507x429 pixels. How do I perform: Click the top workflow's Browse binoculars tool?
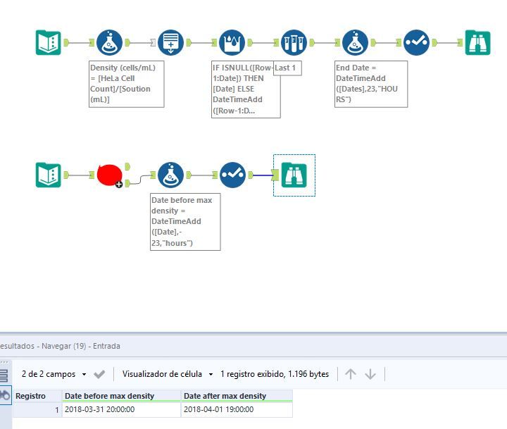click(x=478, y=42)
